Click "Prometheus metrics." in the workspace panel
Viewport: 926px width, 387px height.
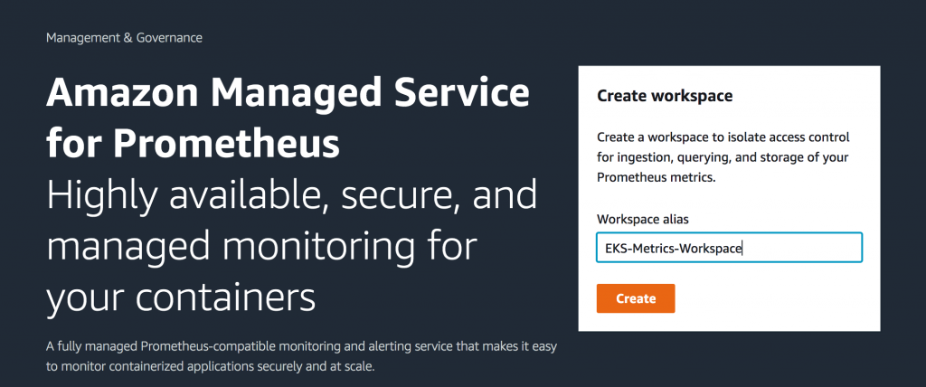(656, 177)
